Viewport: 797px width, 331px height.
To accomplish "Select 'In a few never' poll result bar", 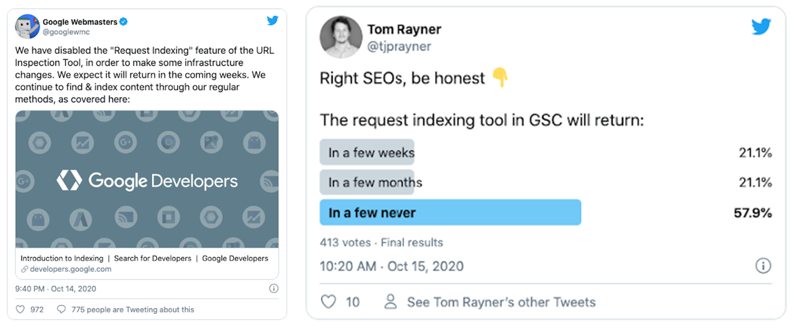I will (x=450, y=212).
